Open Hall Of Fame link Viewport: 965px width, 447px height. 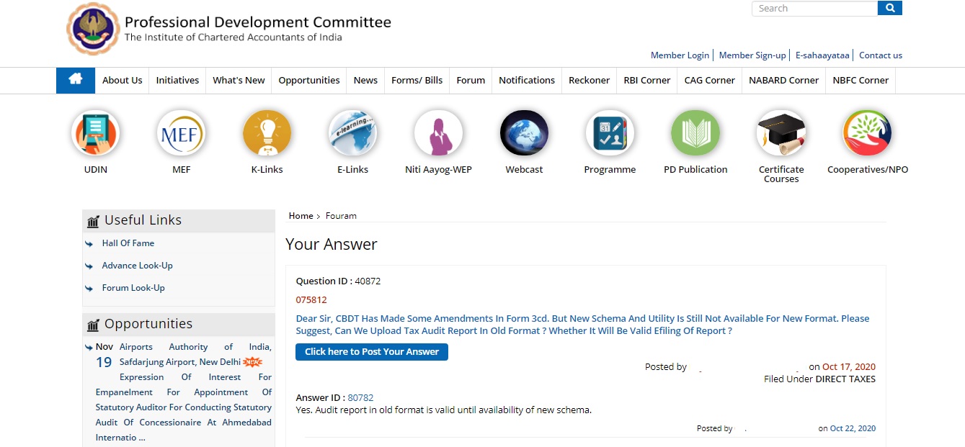pyautogui.click(x=128, y=243)
